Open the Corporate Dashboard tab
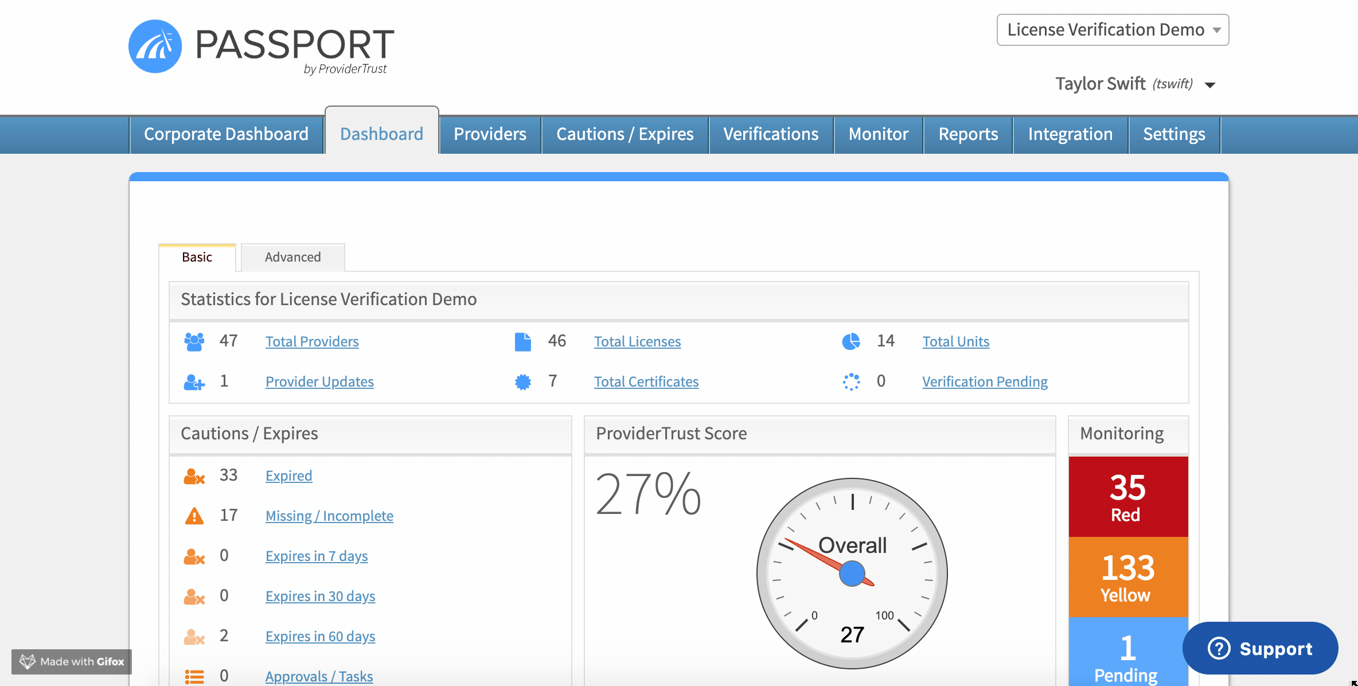Image resolution: width=1358 pixels, height=686 pixels. tap(226, 134)
